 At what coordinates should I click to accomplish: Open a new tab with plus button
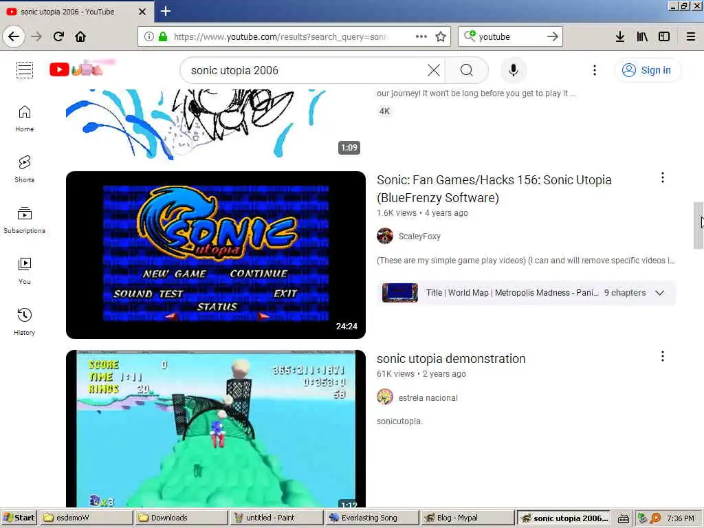tap(165, 11)
